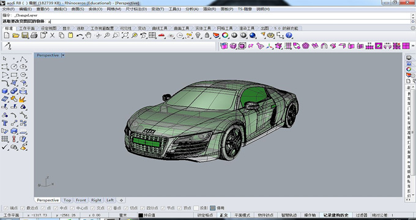Click the blue Help question mark icon

pyautogui.click(x=289, y=35)
